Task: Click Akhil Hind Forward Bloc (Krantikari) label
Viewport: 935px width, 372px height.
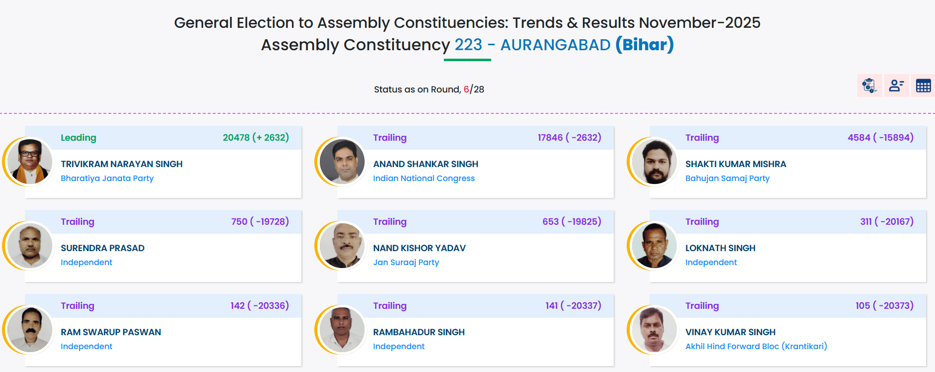Action: [756, 346]
